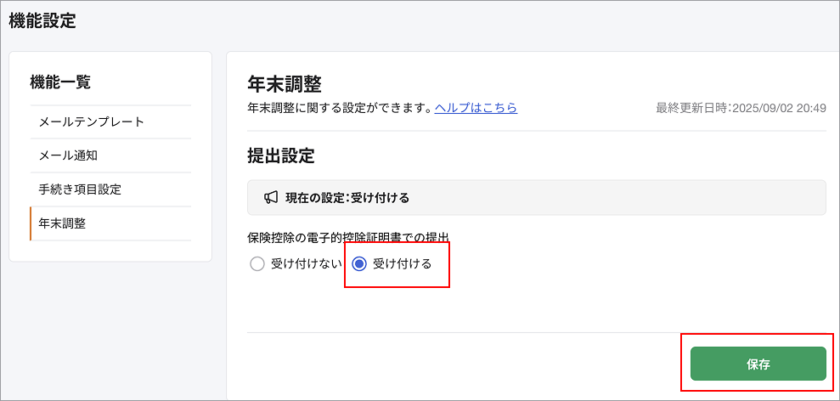The height and width of the screenshot is (401, 840).
Task: Click the 受け付けない option label text
Action: (x=306, y=264)
